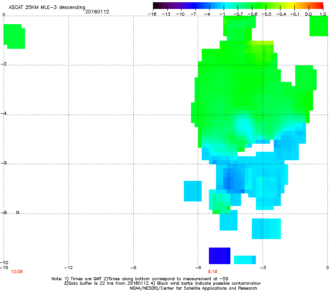331x291 pixels.
Task: Click the -13 label on the color scale
Action: (x=166, y=14)
